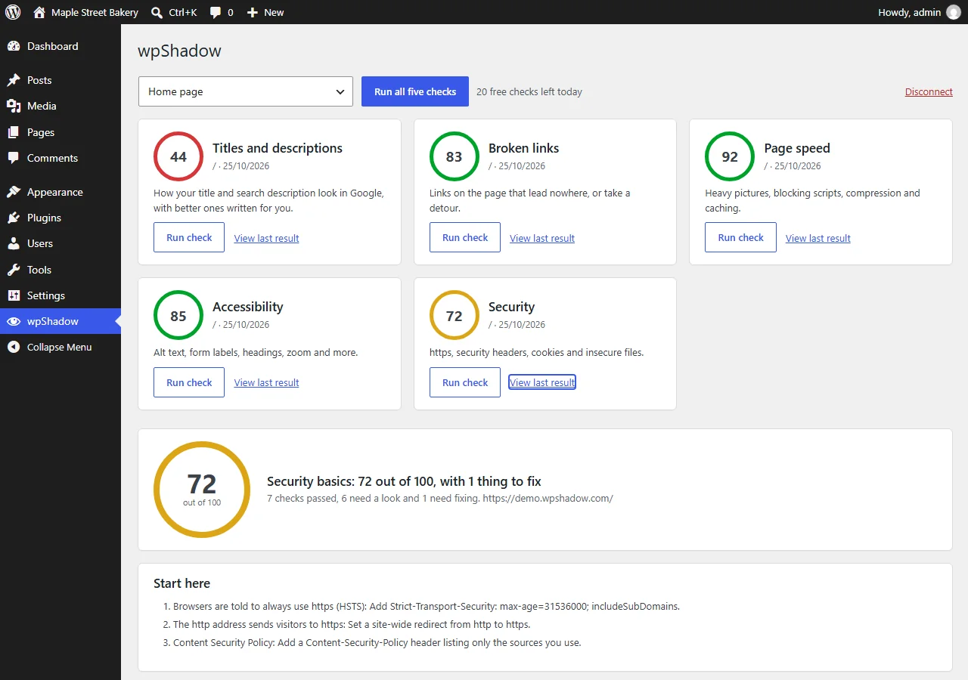Click the Appearance paintbrush icon
Screen dimensions: 968x680
pos(14,192)
